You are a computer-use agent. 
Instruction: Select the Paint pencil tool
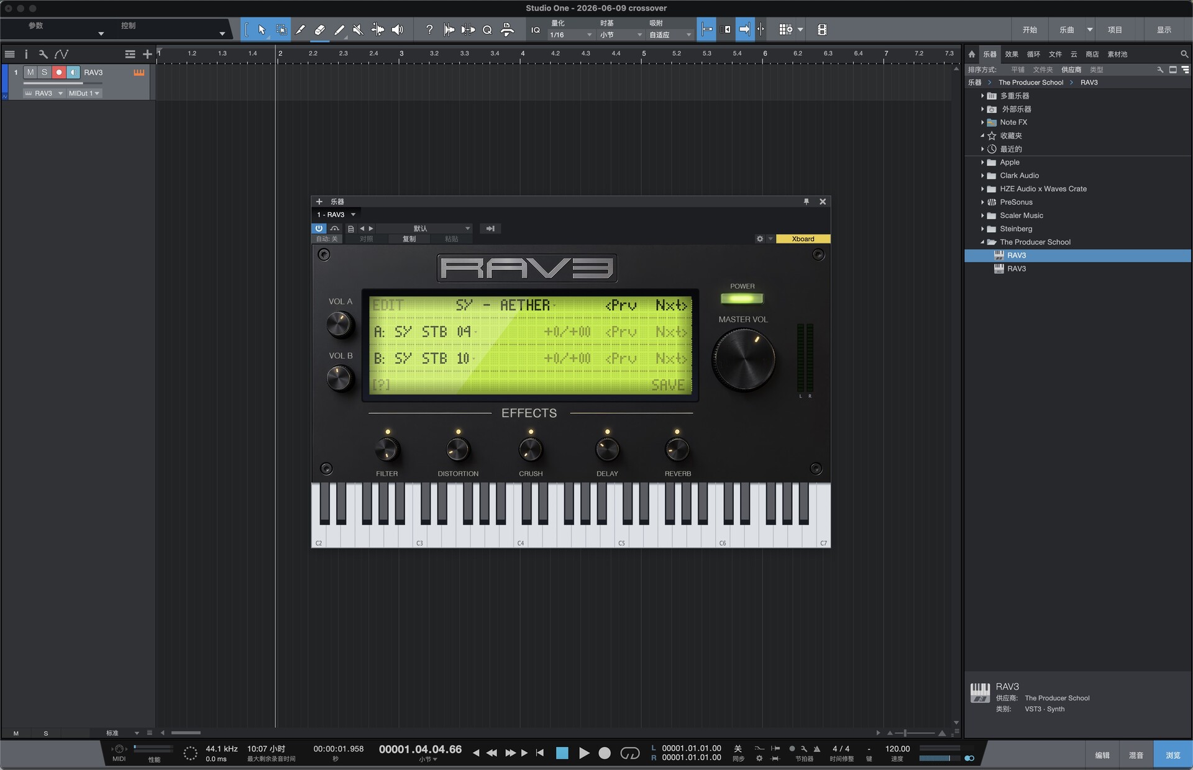pos(339,30)
